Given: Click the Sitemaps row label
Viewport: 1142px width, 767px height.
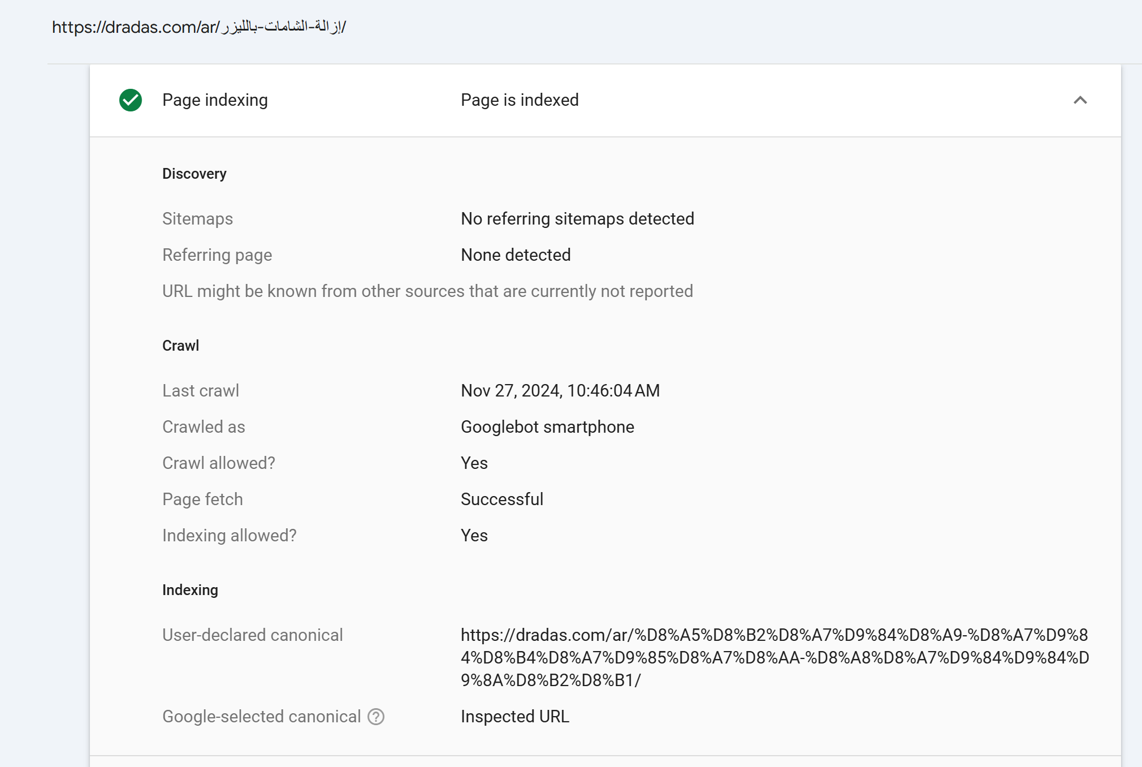Looking at the screenshot, I should pyautogui.click(x=197, y=219).
